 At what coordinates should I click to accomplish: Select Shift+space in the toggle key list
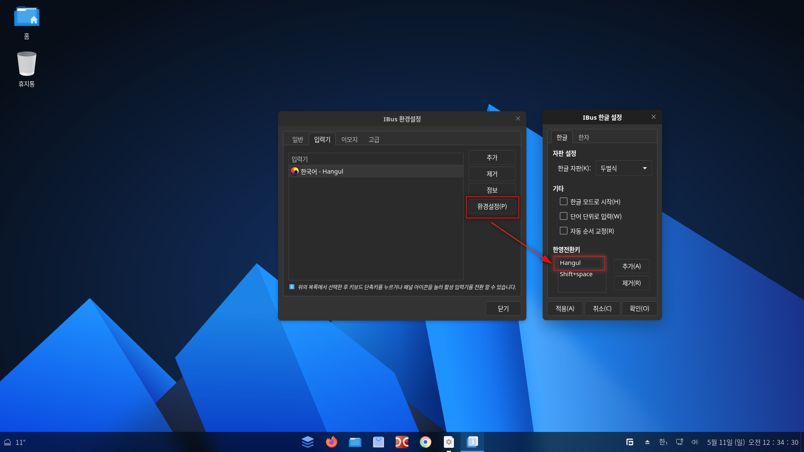click(576, 274)
